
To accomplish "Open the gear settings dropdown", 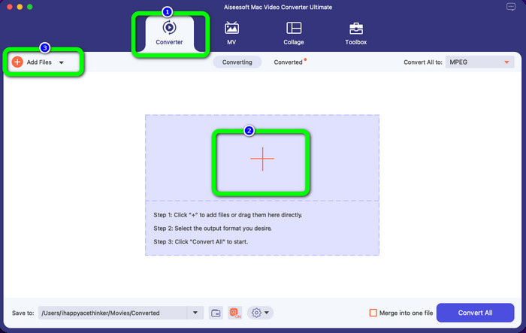I will point(260,313).
